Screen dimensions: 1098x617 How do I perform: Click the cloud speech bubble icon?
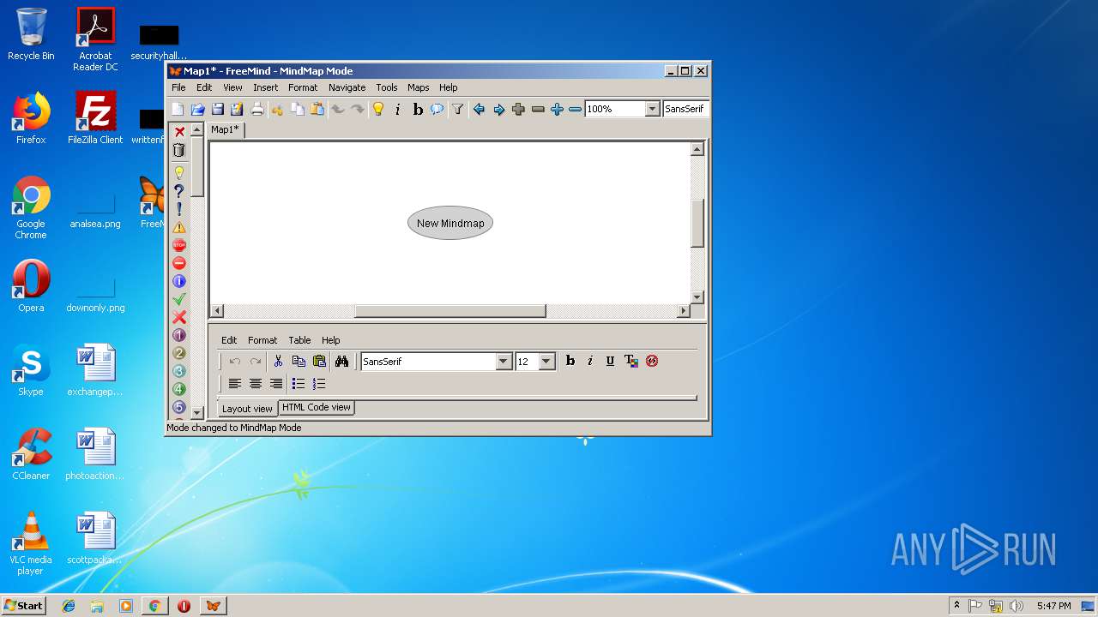click(x=437, y=109)
